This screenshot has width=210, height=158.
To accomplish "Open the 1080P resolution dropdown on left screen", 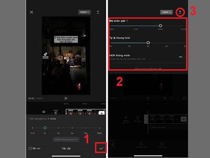I will click(84, 12).
